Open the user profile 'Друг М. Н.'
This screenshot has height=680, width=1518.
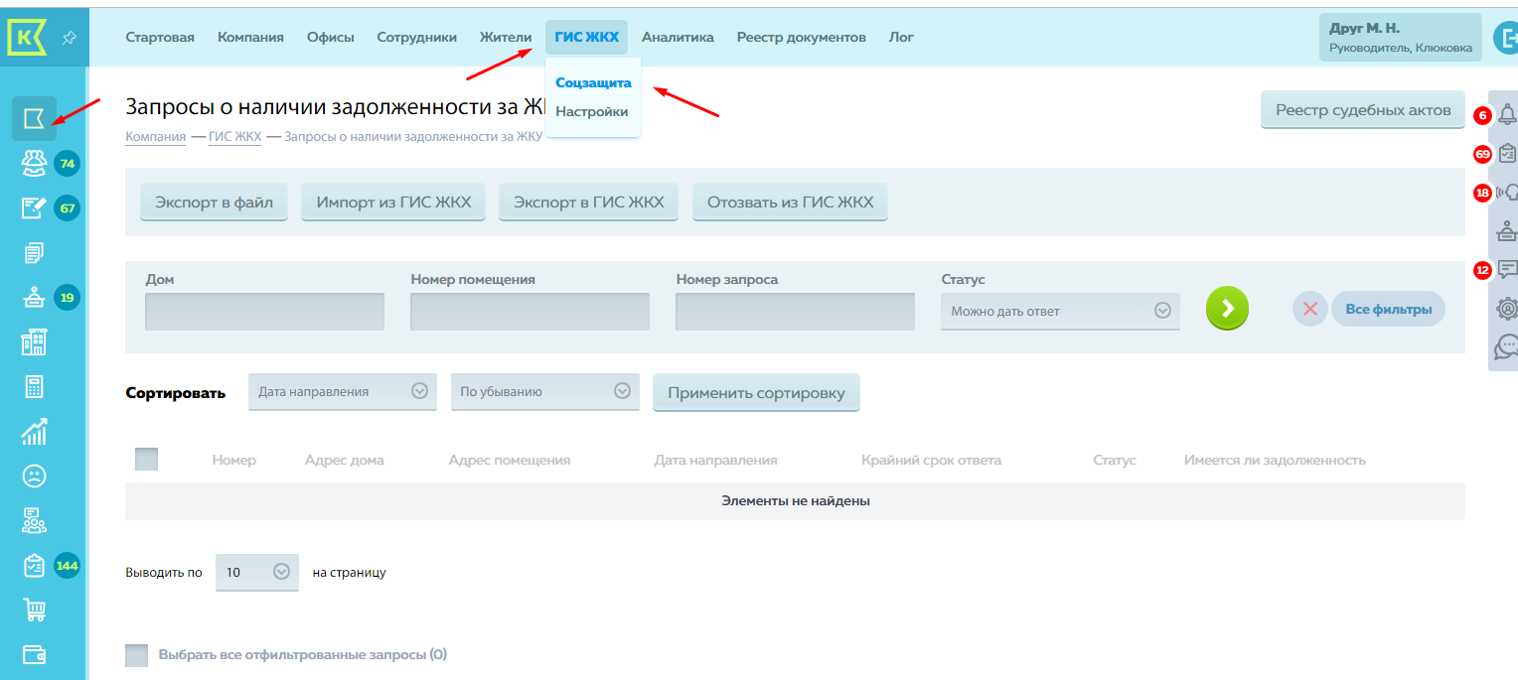pos(1400,38)
